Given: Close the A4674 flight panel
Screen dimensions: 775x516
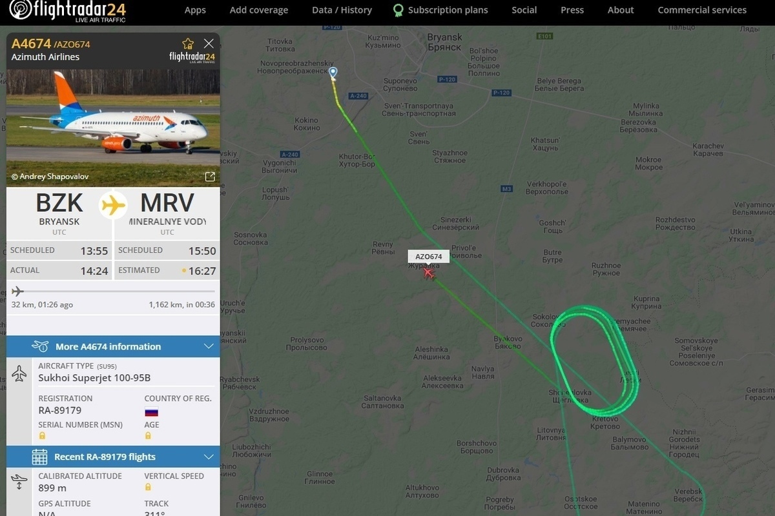Looking at the screenshot, I should [x=209, y=43].
